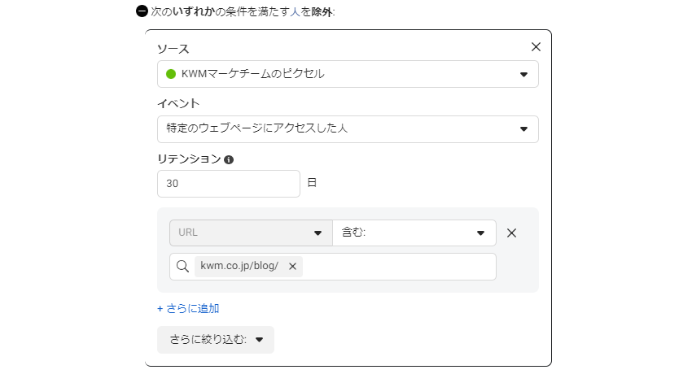The height and width of the screenshot is (374, 692).
Task: Open the さらに絞り込む: button
Action: (x=216, y=340)
